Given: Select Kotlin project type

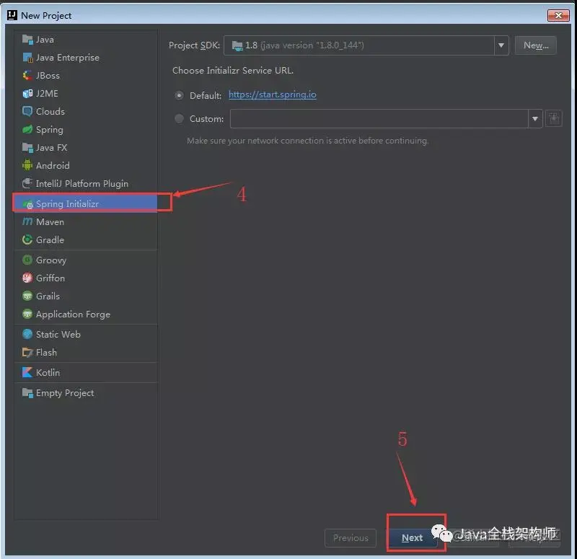Looking at the screenshot, I should pyautogui.click(x=85, y=372).
